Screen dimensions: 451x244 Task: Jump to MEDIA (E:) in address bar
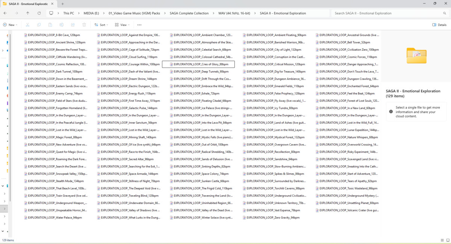[x=91, y=13]
